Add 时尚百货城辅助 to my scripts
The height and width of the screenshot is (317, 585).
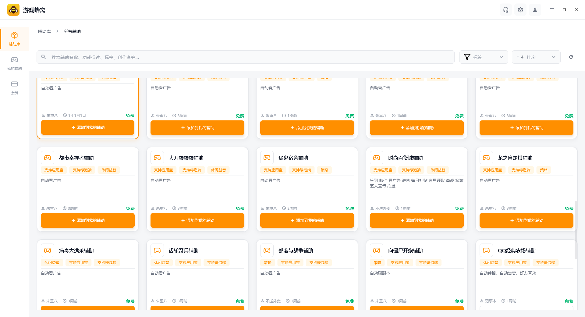click(x=417, y=220)
